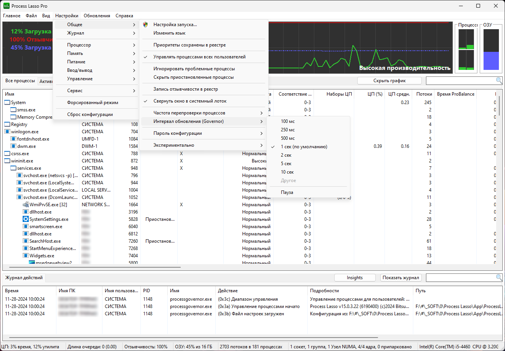Select the 10 сек refresh interval
Image resolution: width=505 pixels, height=351 pixels.
tap(308, 172)
